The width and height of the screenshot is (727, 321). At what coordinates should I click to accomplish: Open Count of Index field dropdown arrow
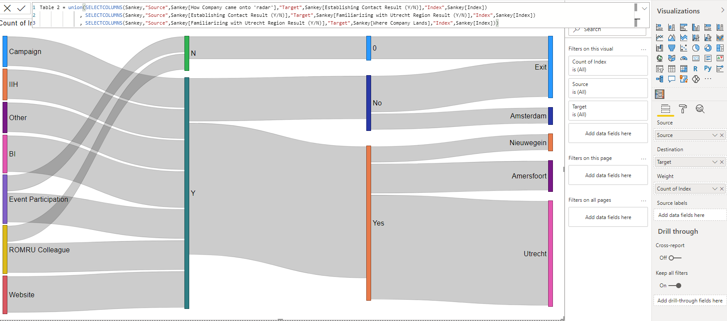[x=715, y=189]
